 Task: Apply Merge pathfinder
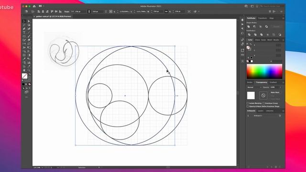pos(262,35)
